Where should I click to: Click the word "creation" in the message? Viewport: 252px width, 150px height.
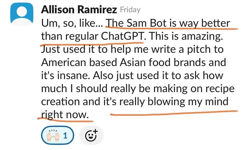coord(60,102)
